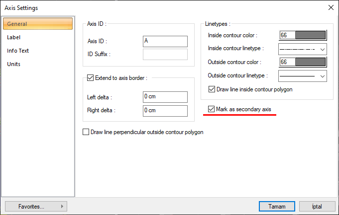Confirm with the Tamam button

276,206
